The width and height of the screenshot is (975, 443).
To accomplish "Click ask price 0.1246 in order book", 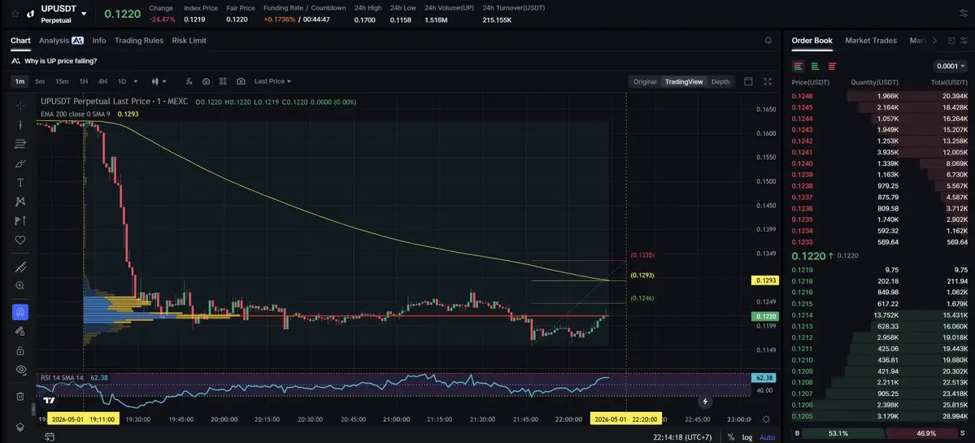I will point(802,96).
